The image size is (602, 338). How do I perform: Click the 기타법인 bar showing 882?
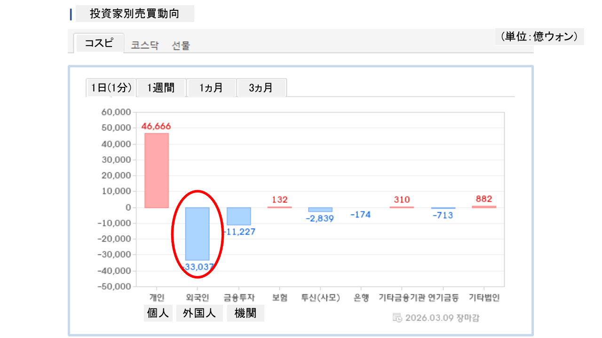pyautogui.click(x=484, y=207)
